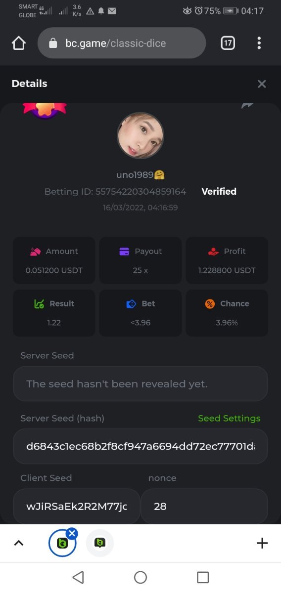This screenshot has width=281, height=593.
Task: Open Android recent apps square button
Action: [x=203, y=577]
